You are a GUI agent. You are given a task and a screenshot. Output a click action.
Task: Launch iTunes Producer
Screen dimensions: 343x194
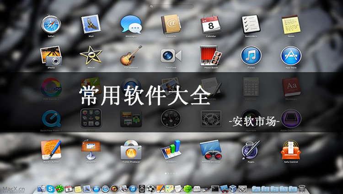click(x=131, y=150)
